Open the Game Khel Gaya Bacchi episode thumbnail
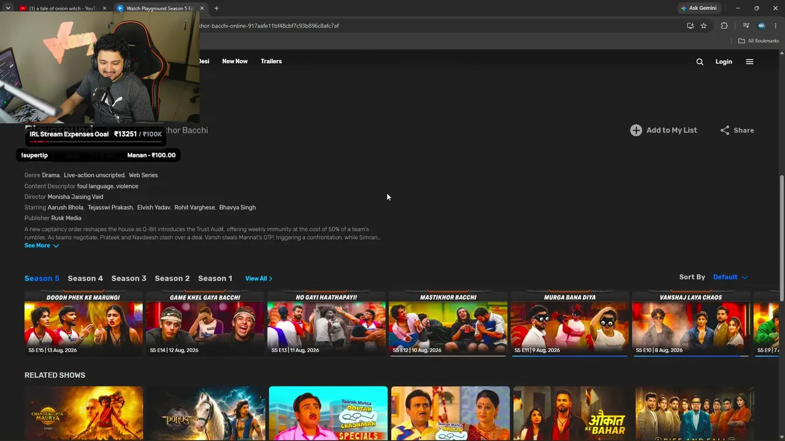Viewport: 785px width, 441px height. tap(205, 324)
